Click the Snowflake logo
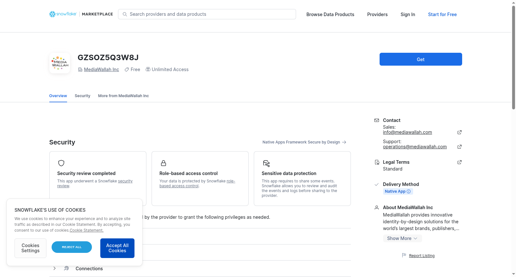The image size is (516, 277). (63, 14)
